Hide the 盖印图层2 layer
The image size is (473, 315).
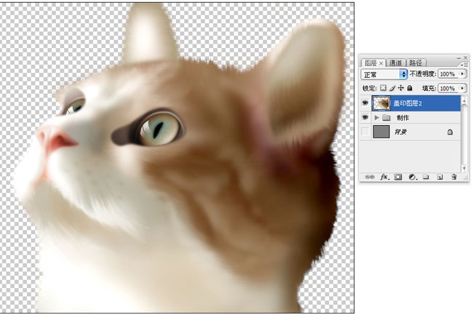pos(365,103)
